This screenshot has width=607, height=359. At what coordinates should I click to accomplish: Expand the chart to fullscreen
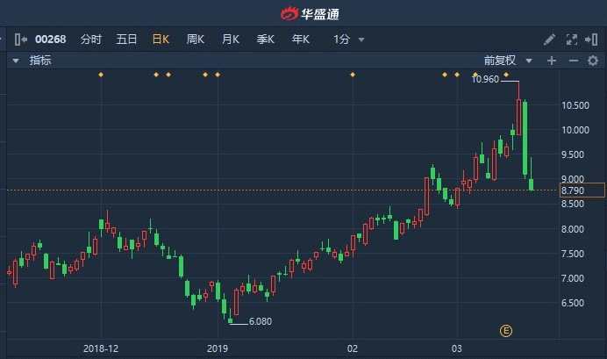coord(572,39)
